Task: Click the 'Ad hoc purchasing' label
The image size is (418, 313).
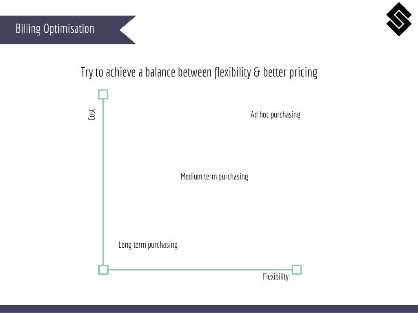Action: pos(275,115)
